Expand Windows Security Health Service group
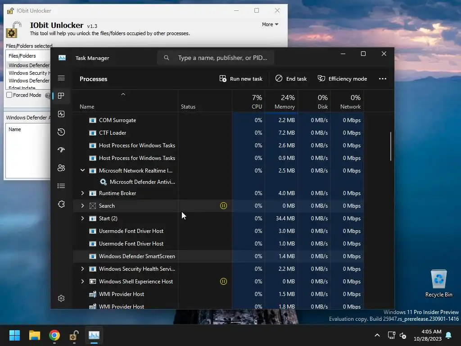This screenshot has height=346, width=461. [x=83, y=269]
